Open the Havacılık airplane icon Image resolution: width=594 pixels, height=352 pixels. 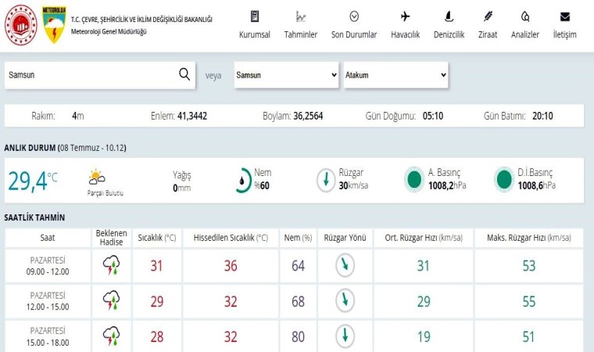(405, 16)
